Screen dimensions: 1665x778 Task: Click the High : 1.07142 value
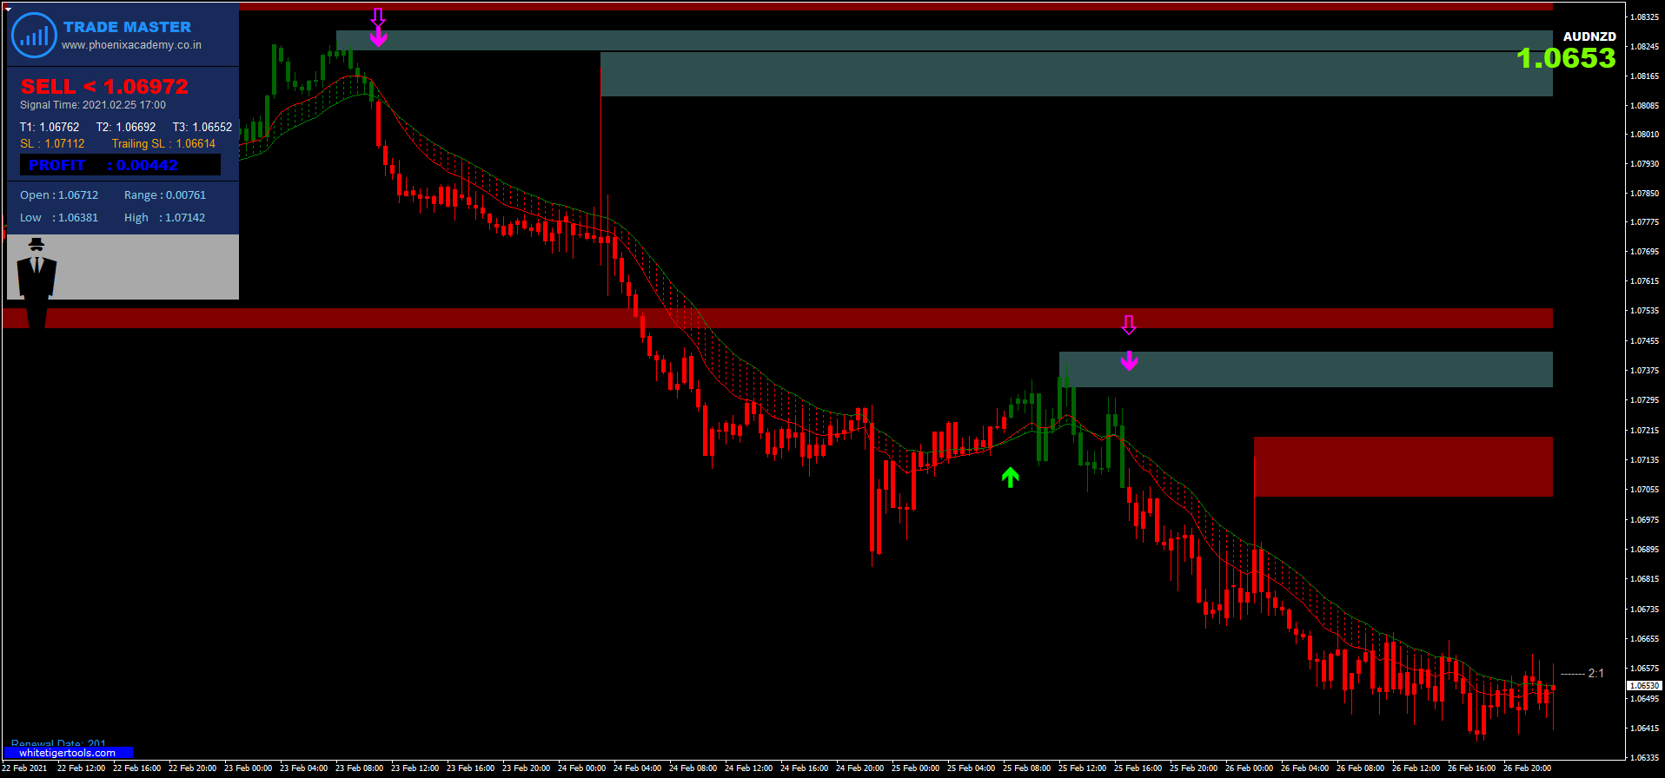coord(165,218)
